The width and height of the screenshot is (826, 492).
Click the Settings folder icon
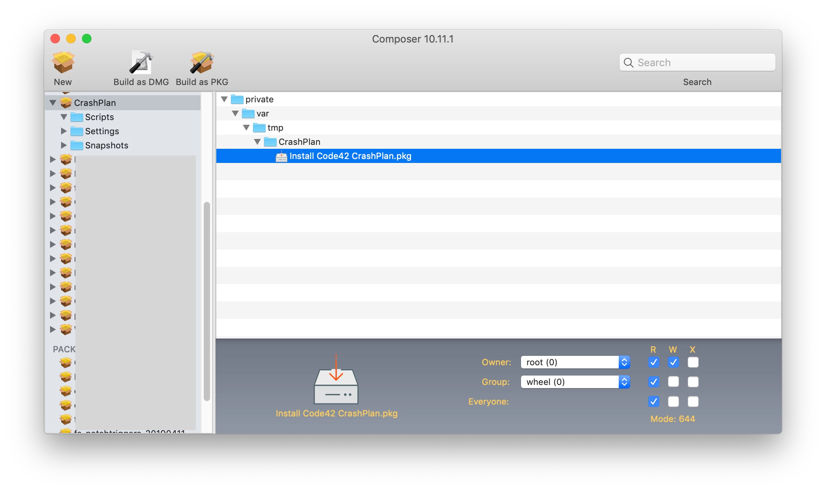76,131
